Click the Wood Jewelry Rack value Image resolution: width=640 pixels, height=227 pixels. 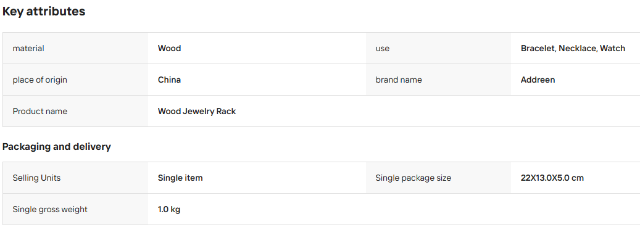click(197, 111)
